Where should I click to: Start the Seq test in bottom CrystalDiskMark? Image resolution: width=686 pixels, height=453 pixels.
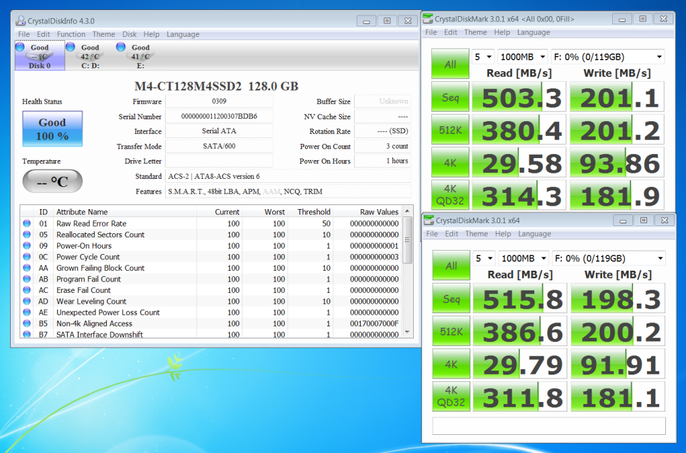(x=451, y=299)
